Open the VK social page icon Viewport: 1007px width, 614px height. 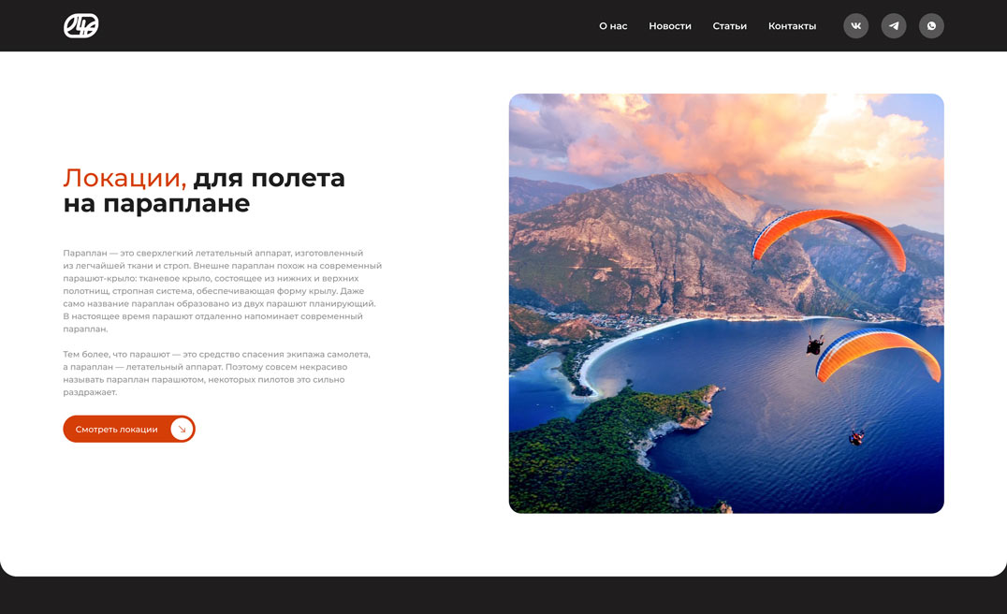pos(855,26)
